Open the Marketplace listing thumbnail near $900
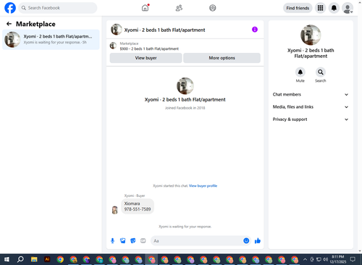Image resolution: width=362 pixels, height=265 pixels. [x=113, y=46]
